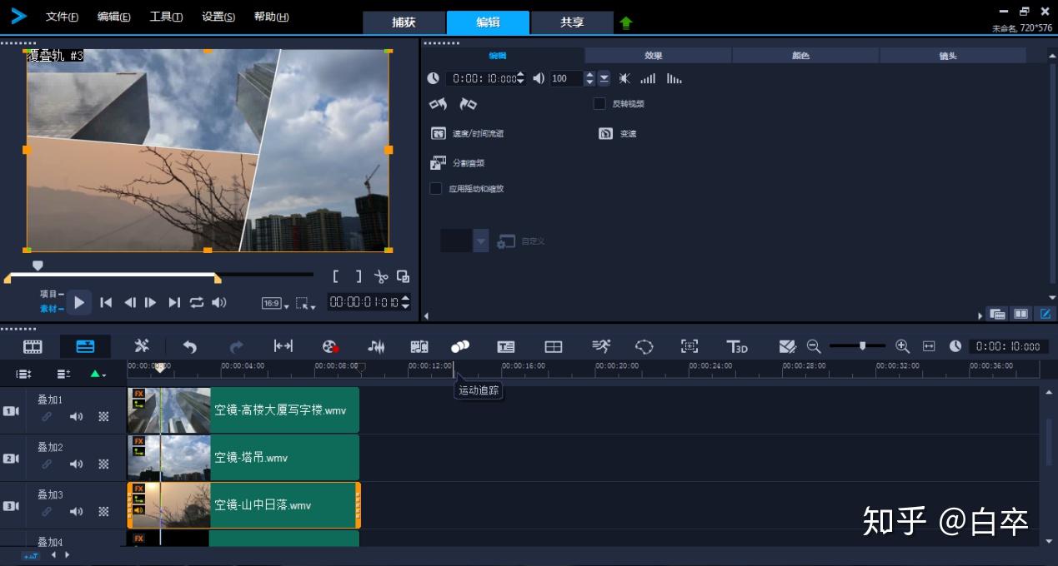Toggle ripple link on 叠加1 track
The image size is (1058, 566).
click(x=47, y=416)
